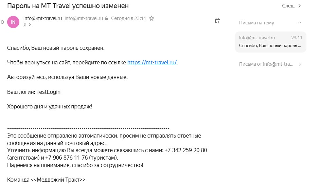This screenshot has height=186, width=319.
Task: Click the Команда Медвежий Тракт signature
Action: tap(46, 180)
